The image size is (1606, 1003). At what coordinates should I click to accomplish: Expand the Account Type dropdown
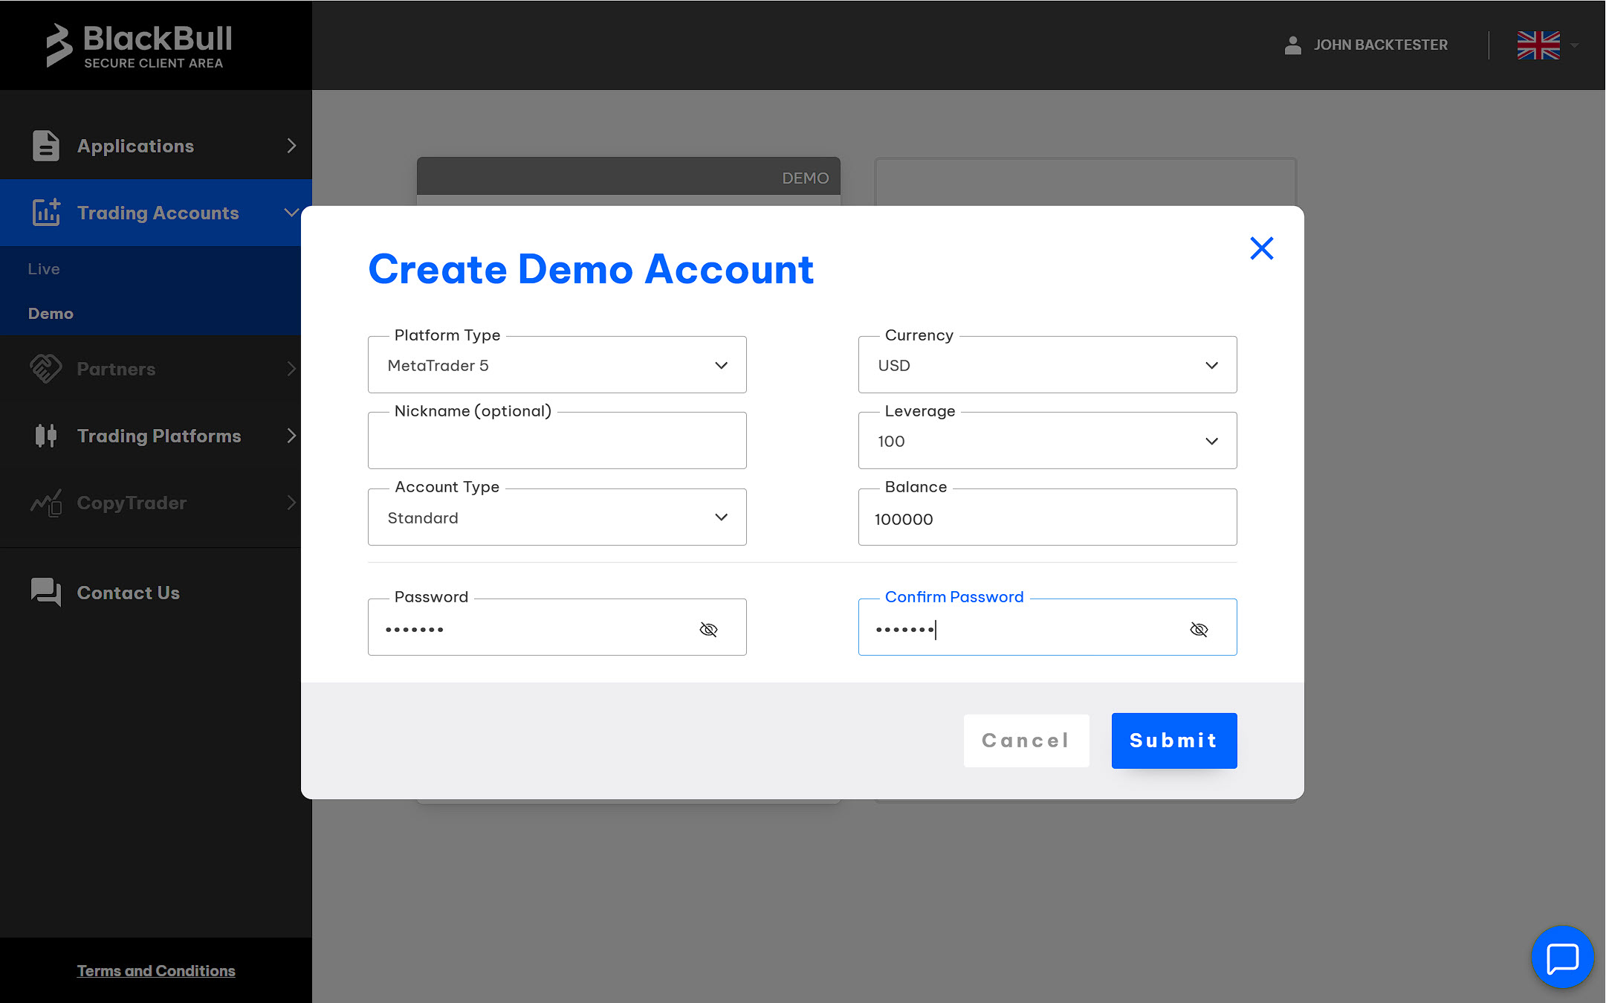pos(557,517)
